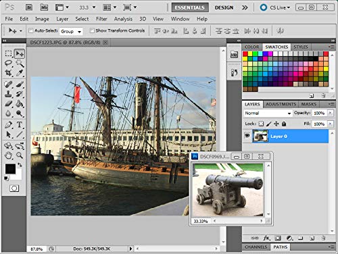Open the Analysis menu
338x254 pixels.
[x=123, y=19]
